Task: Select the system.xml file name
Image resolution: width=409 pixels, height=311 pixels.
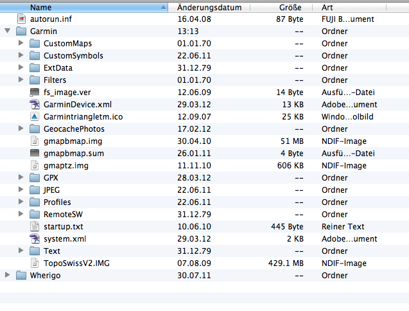Action: 65,239
